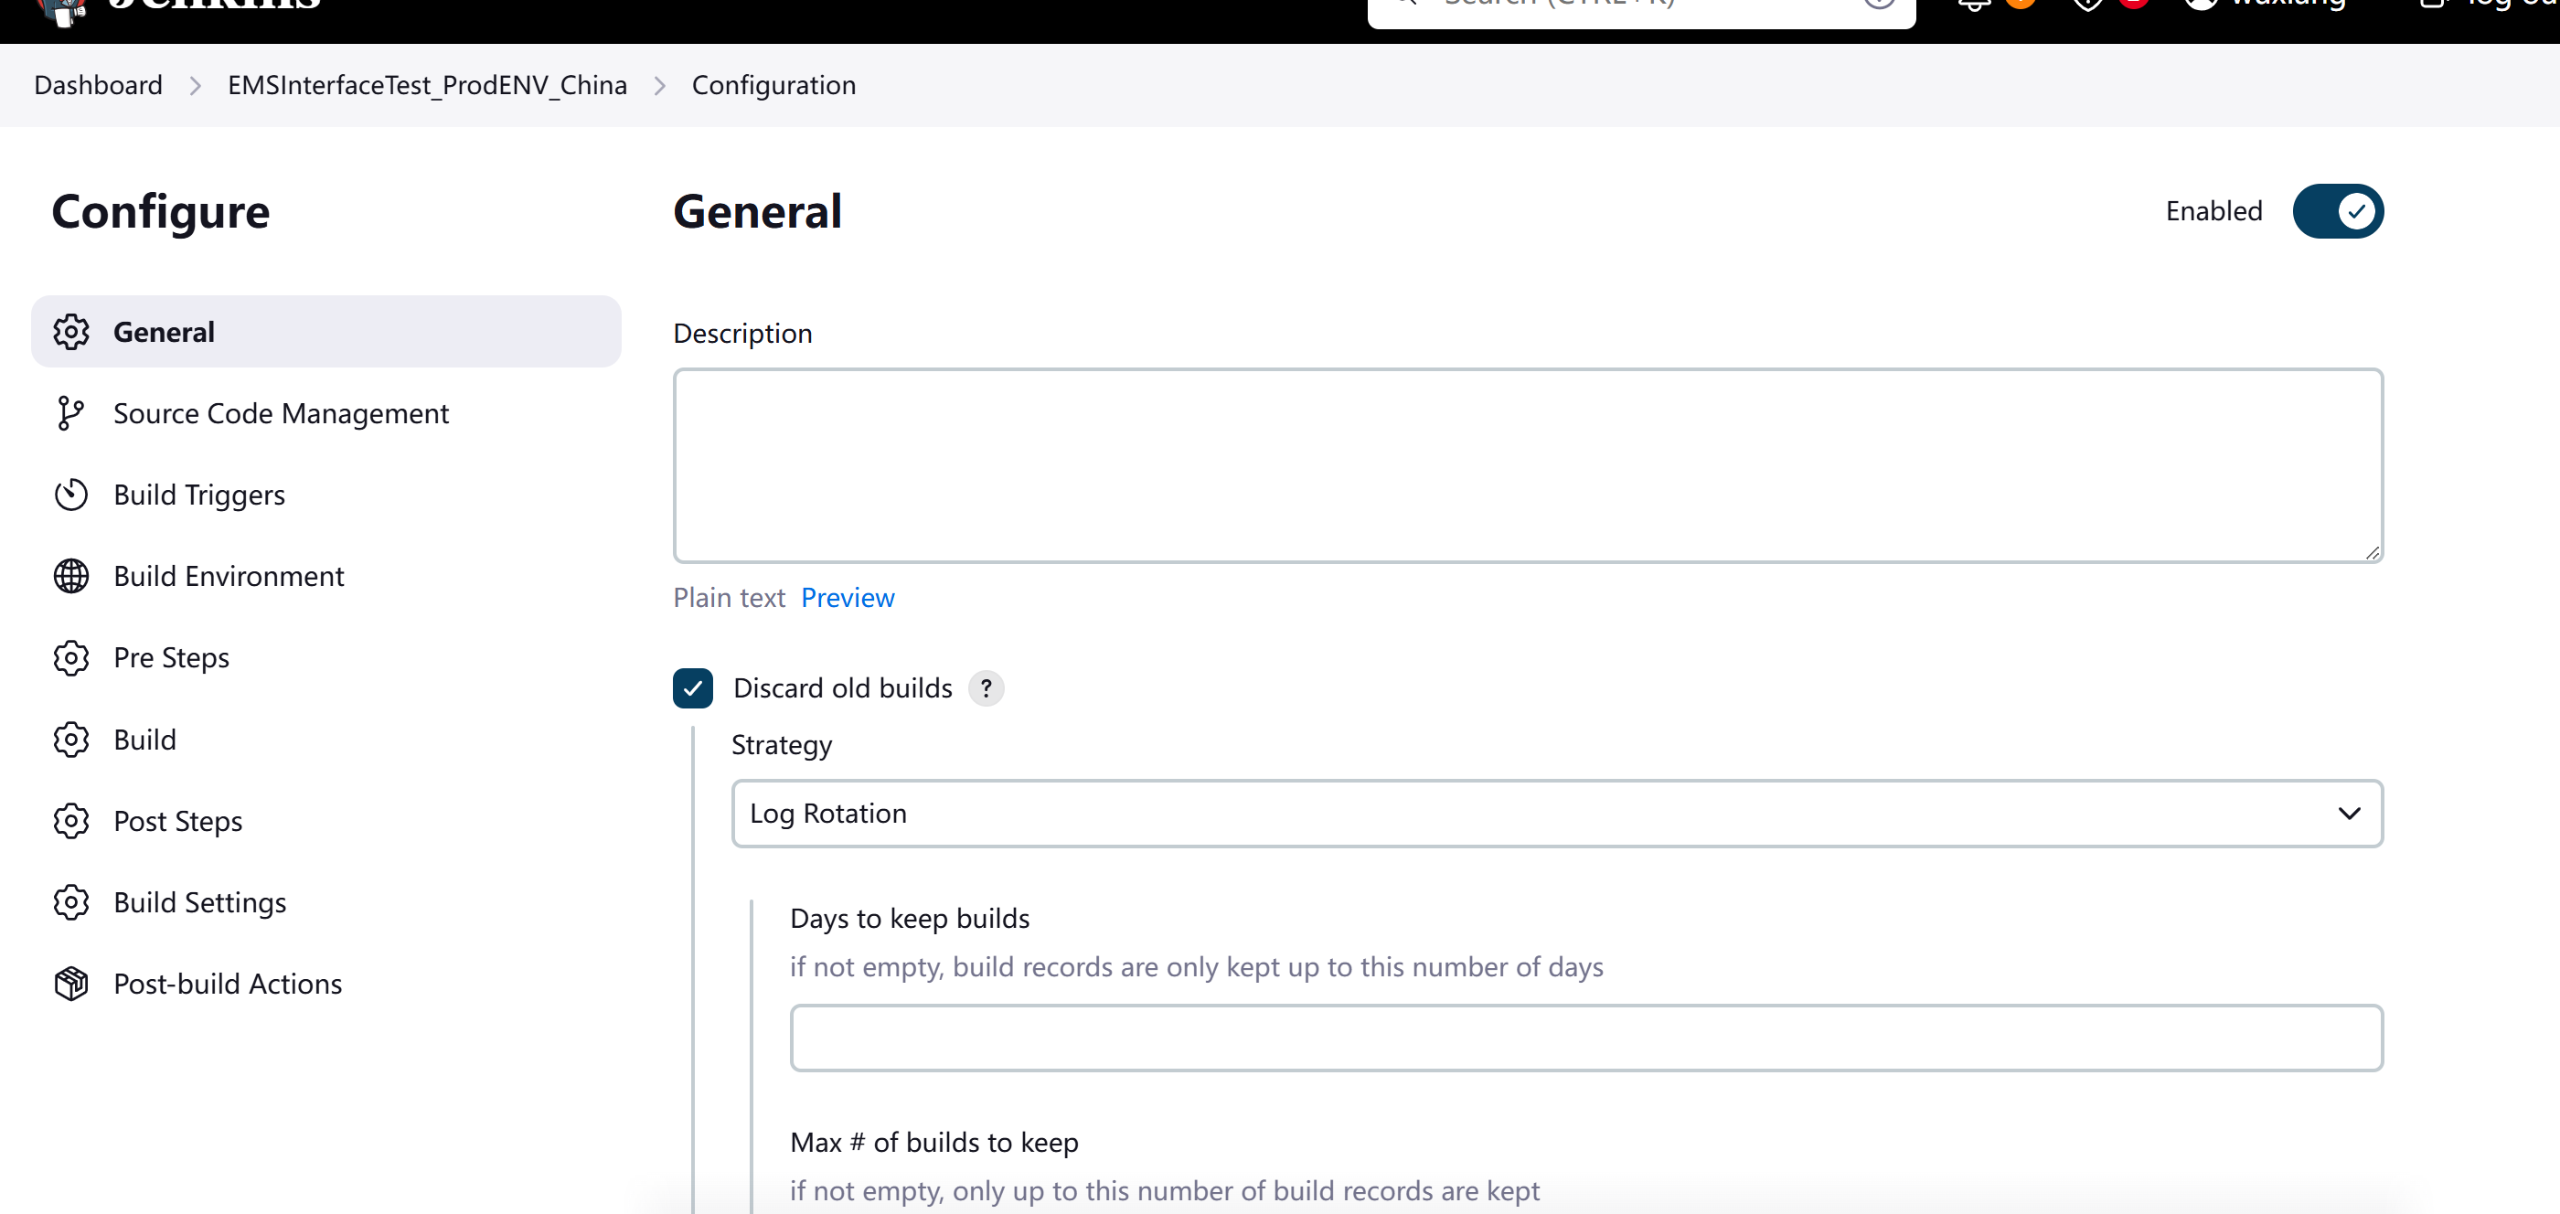This screenshot has height=1214, width=2560.
Task: Click inside the Description text area
Action: coord(1528,465)
